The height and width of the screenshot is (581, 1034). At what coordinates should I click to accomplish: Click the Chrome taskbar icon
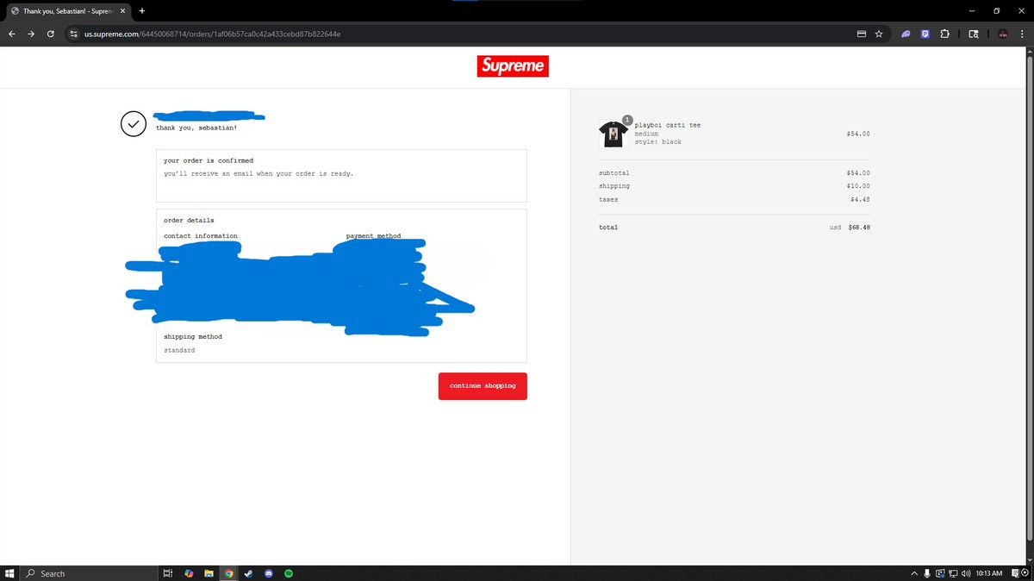(229, 573)
